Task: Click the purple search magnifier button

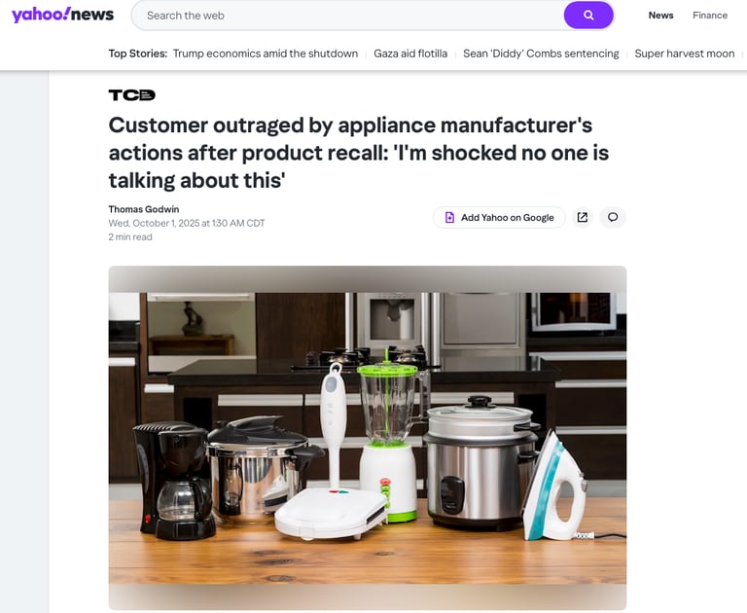Action: coord(588,16)
